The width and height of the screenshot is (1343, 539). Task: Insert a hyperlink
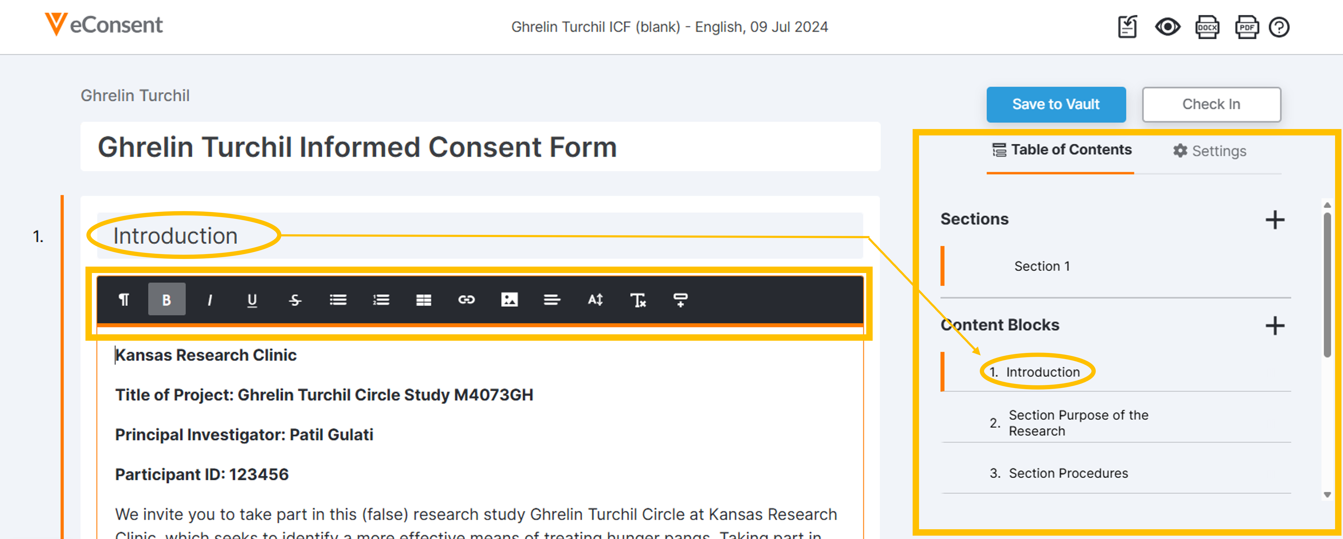(x=466, y=300)
